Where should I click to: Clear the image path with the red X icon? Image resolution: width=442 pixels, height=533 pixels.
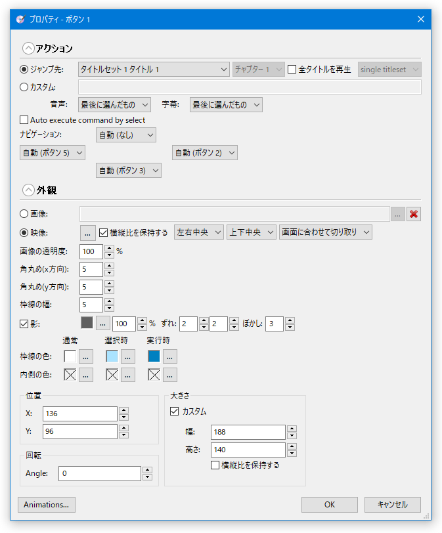click(x=414, y=214)
